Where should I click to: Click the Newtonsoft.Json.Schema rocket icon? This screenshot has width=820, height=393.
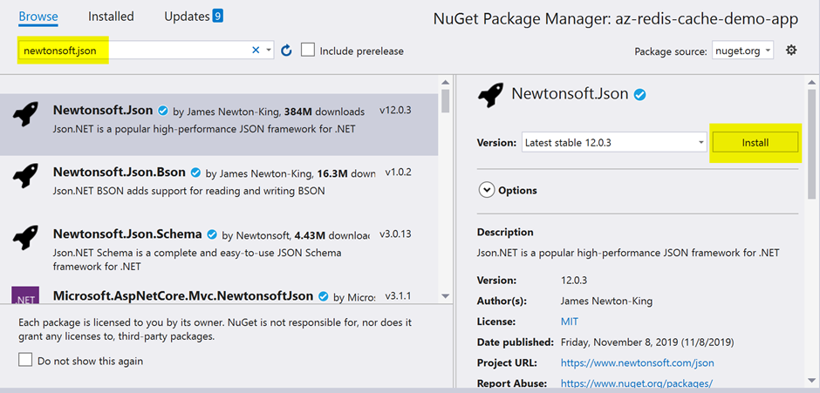point(25,237)
